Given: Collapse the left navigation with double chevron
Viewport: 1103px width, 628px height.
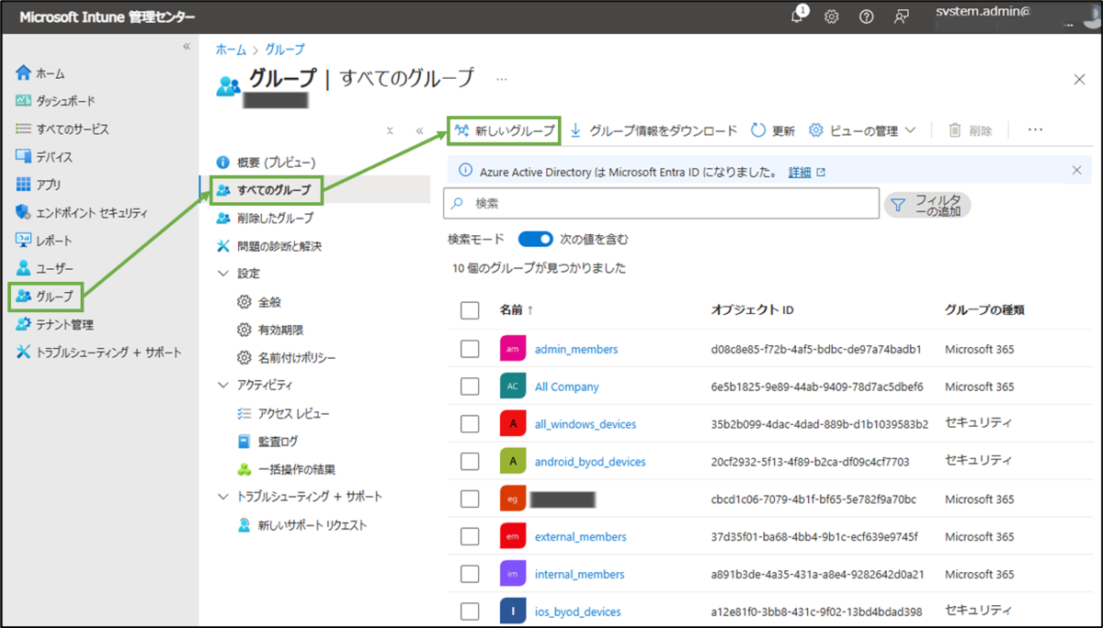Looking at the screenshot, I should pos(187,46).
